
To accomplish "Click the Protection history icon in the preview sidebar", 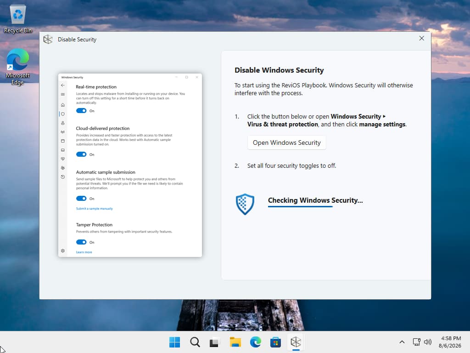I will pos(62,177).
